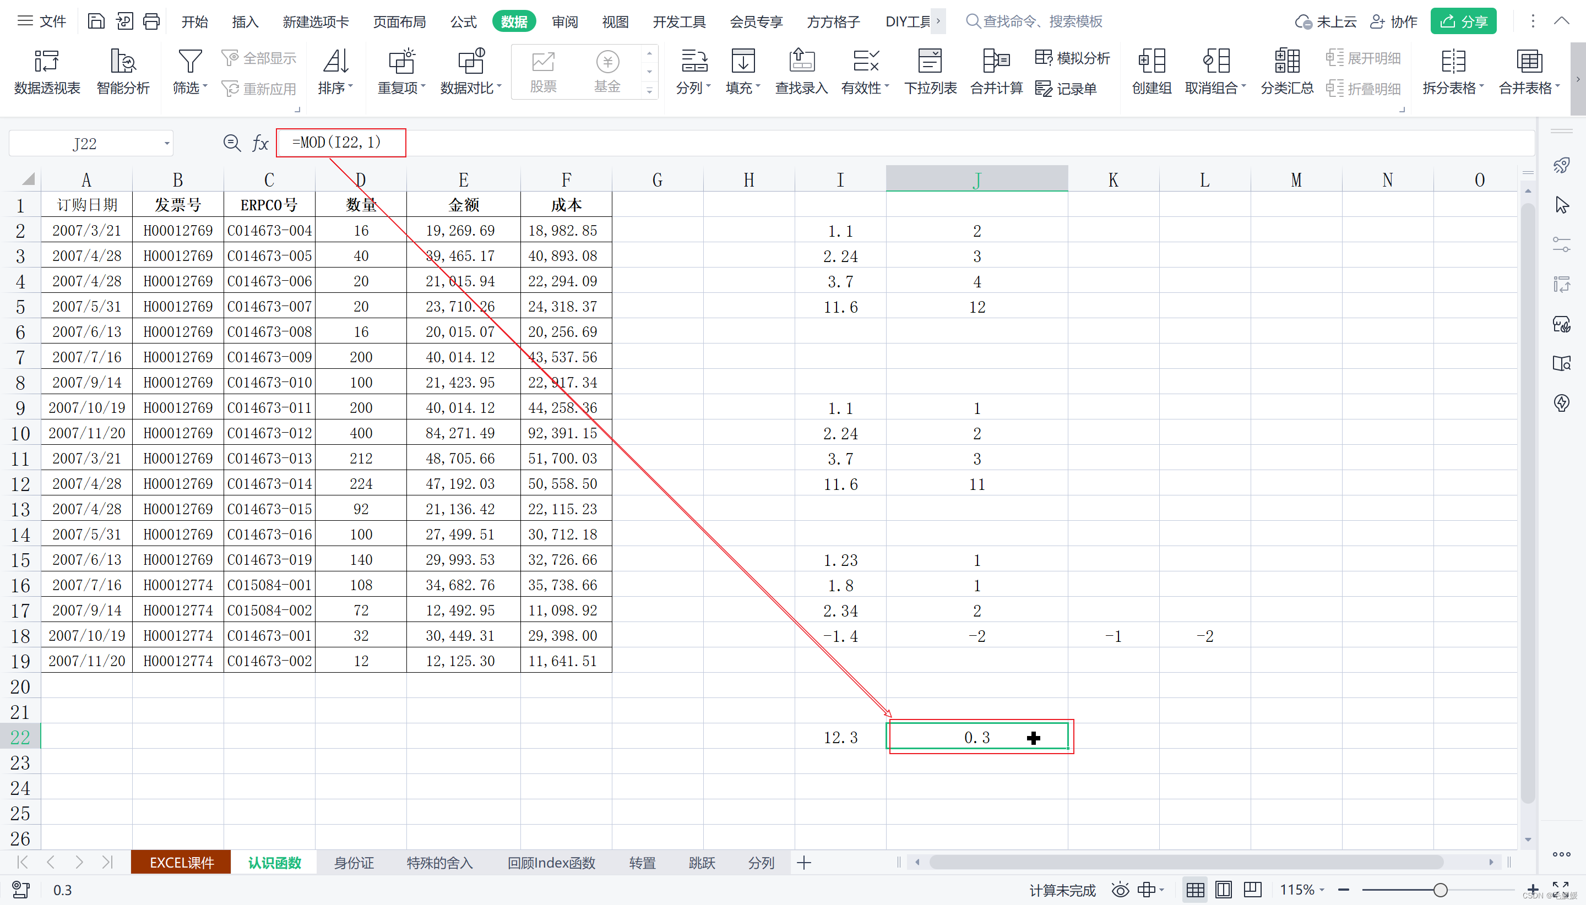Click the search commands box 查找命令
The height and width of the screenshot is (905, 1586).
click(x=1035, y=21)
